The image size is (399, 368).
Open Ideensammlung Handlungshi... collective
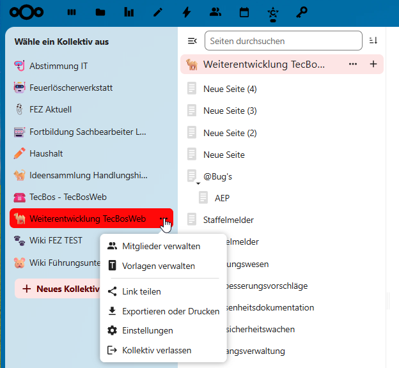91,175
